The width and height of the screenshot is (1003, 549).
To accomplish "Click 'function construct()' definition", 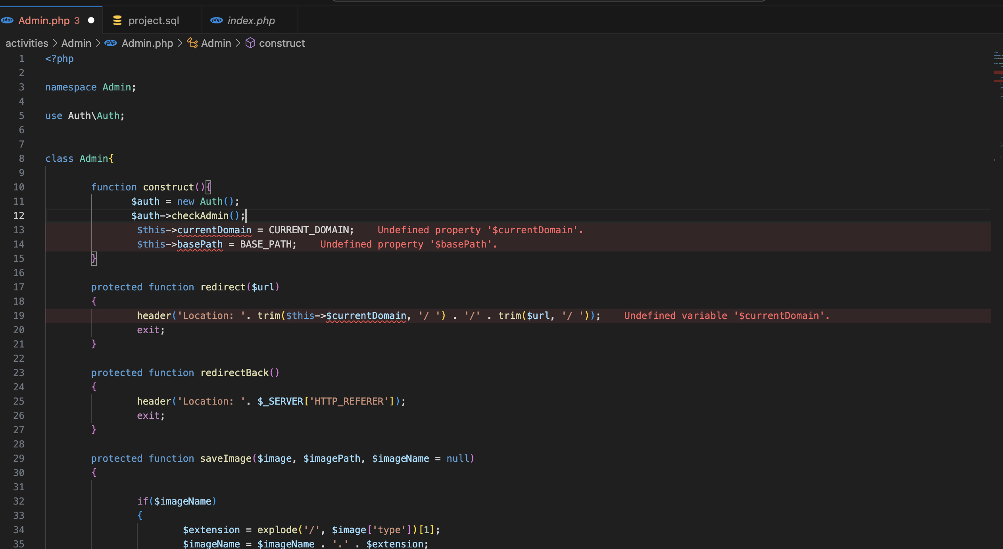I will point(148,187).
